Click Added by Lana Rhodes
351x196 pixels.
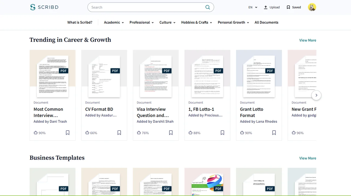258,122
